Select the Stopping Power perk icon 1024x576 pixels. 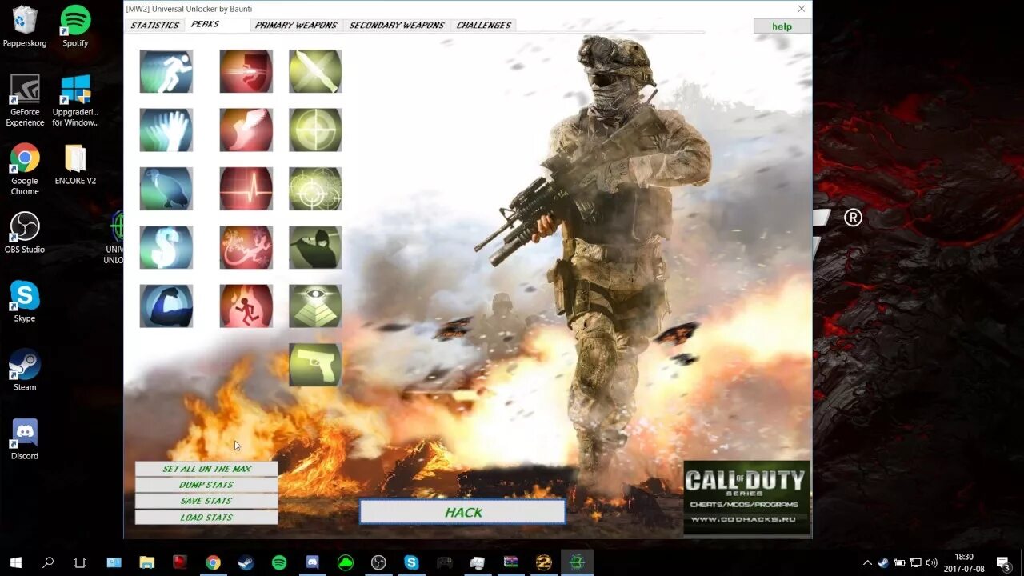point(246,71)
